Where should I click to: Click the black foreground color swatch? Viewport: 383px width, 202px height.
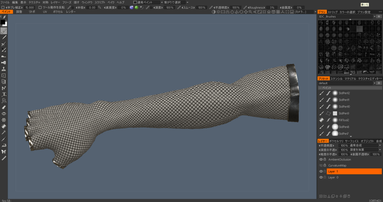3,22
